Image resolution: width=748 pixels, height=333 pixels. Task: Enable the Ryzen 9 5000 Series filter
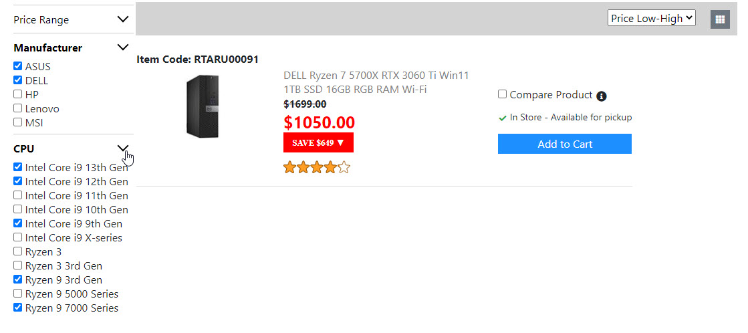[18, 294]
